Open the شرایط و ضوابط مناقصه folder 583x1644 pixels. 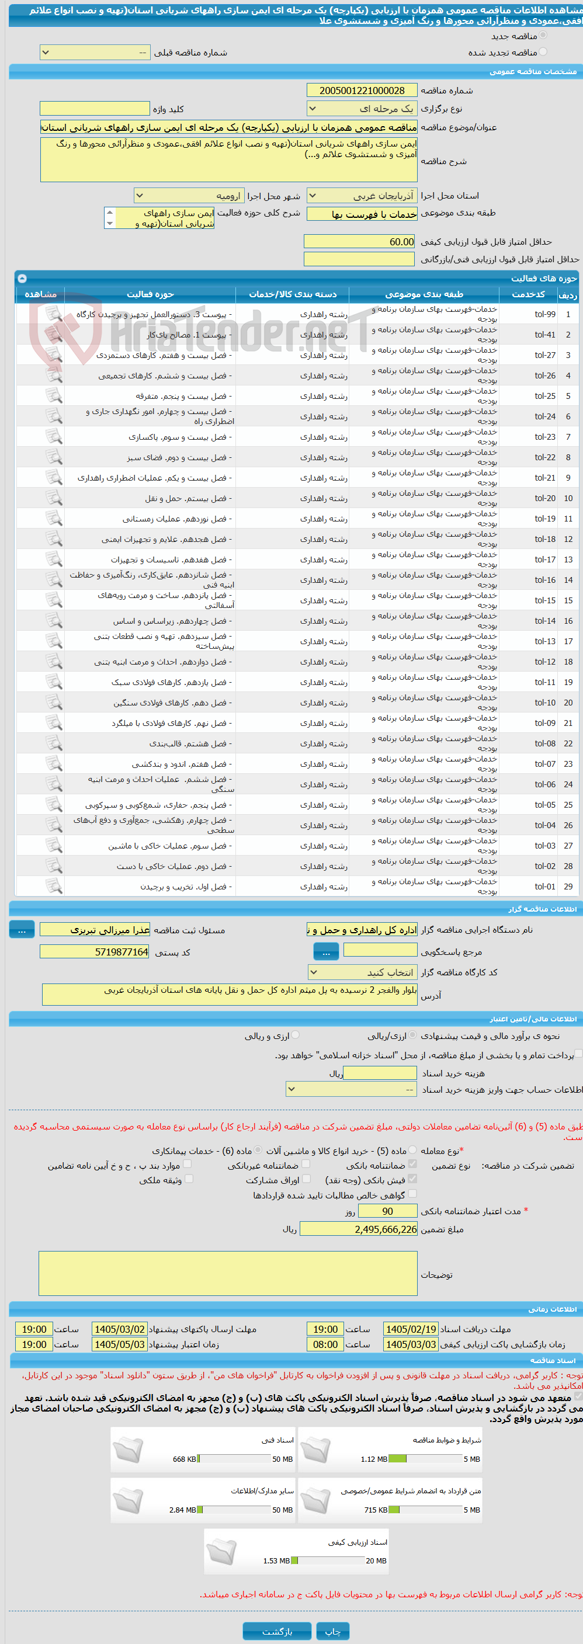(315, 1450)
